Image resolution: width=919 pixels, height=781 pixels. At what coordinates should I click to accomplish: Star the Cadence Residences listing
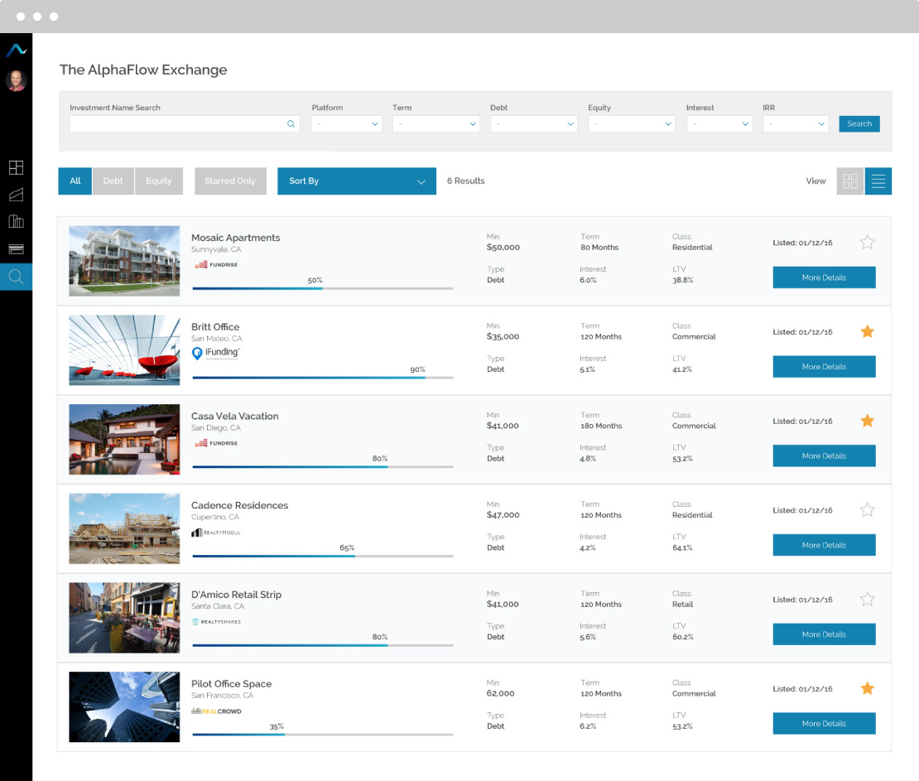pos(867,509)
